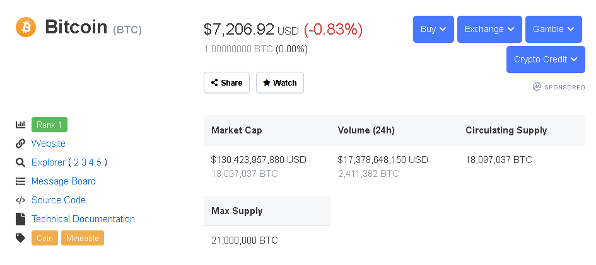Click the green Rank 1 badge
The height and width of the screenshot is (265, 596).
49,125
